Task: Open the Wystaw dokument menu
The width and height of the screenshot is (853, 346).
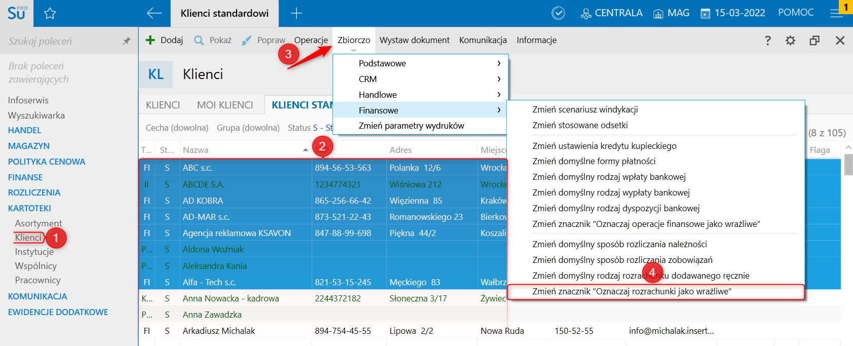Action: point(414,40)
